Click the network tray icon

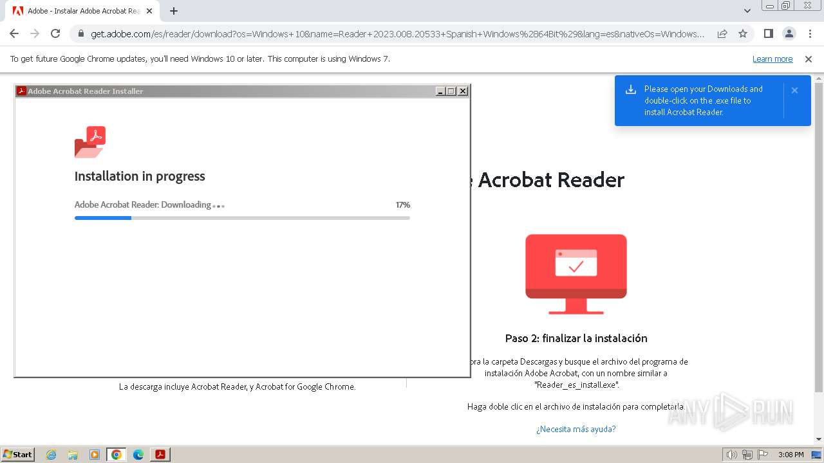747,455
